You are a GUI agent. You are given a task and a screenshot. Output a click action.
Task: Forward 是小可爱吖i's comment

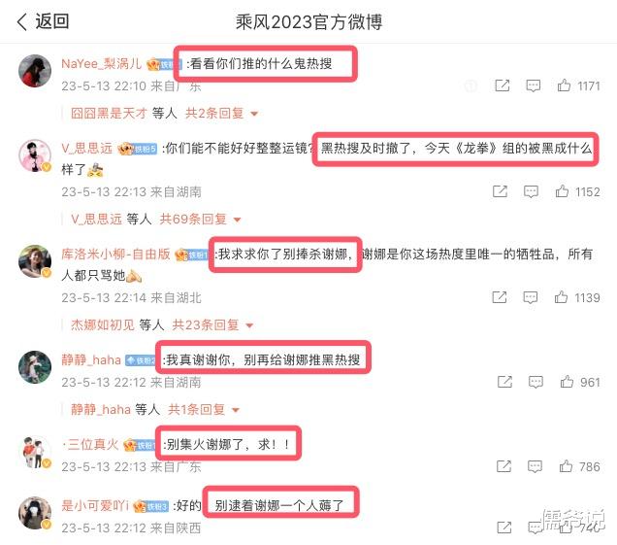(504, 528)
